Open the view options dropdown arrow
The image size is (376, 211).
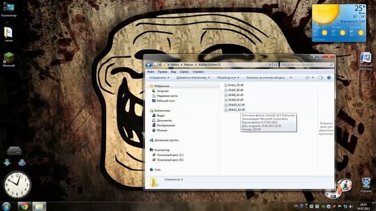click(x=313, y=78)
